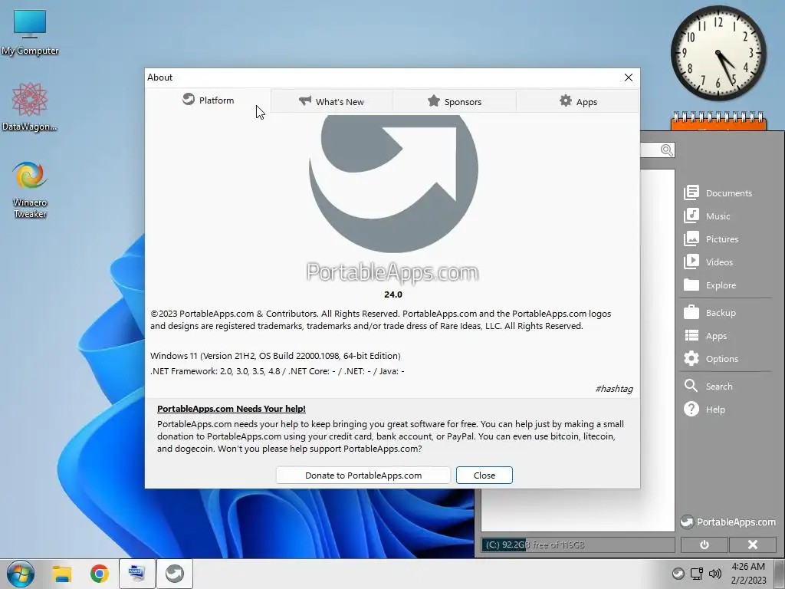Open PortableApps.com Needs Your help link
Image resolution: width=785 pixels, height=589 pixels.
tap(232, 409)
